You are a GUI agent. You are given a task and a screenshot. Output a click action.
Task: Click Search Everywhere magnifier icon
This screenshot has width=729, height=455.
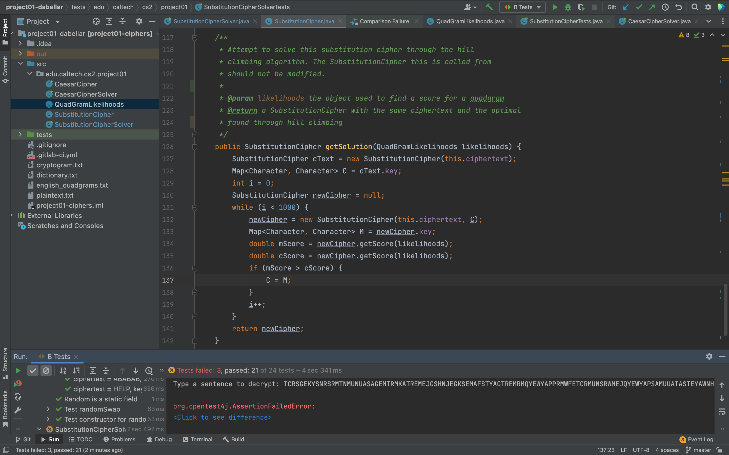click(695, 7)
